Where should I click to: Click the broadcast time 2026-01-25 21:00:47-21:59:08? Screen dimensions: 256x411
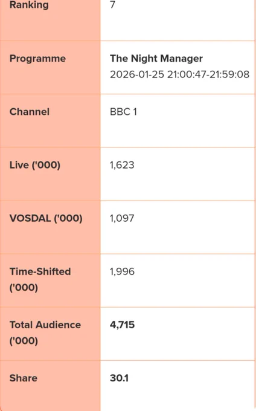point(179,75)
